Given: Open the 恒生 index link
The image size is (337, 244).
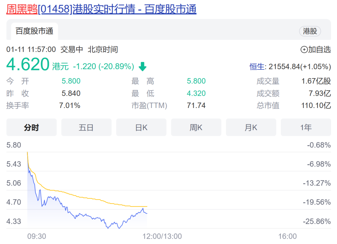Looking at the screenshot, I should (257, 67).
